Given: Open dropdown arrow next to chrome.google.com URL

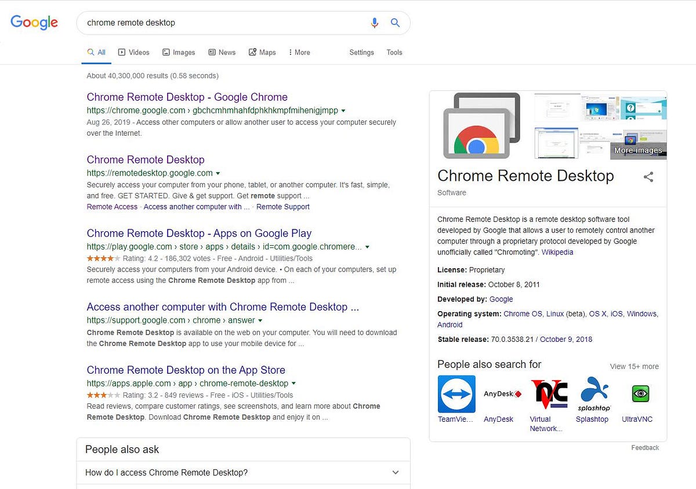Looking at the screenshot, I should (x=343, y=110).
